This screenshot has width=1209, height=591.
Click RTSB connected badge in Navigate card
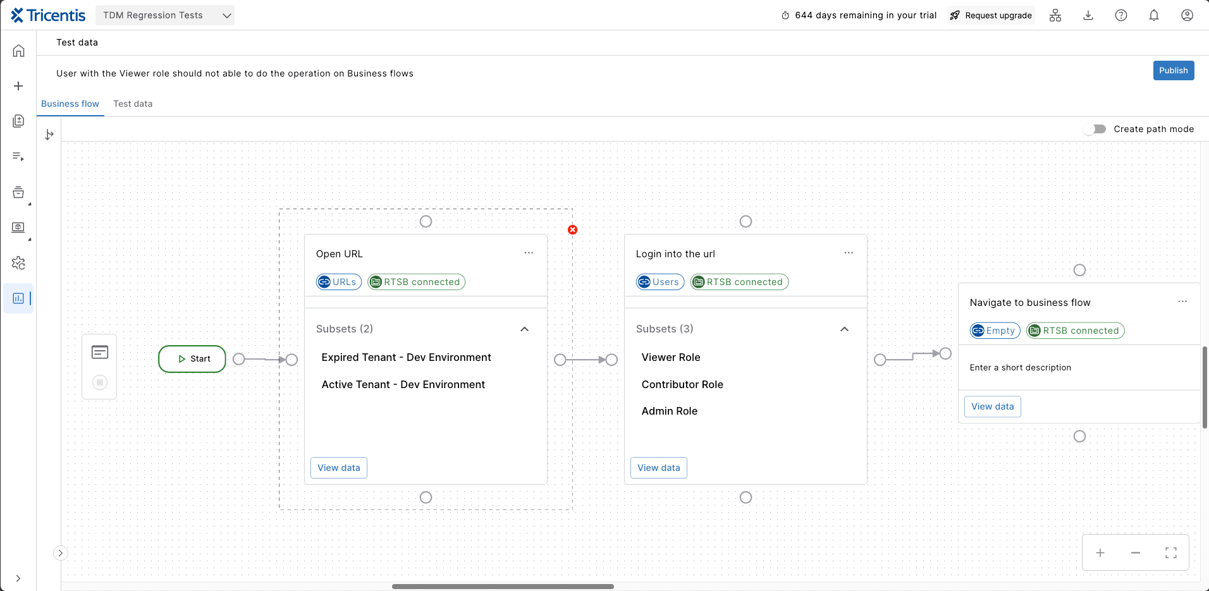coord(1076,331)
